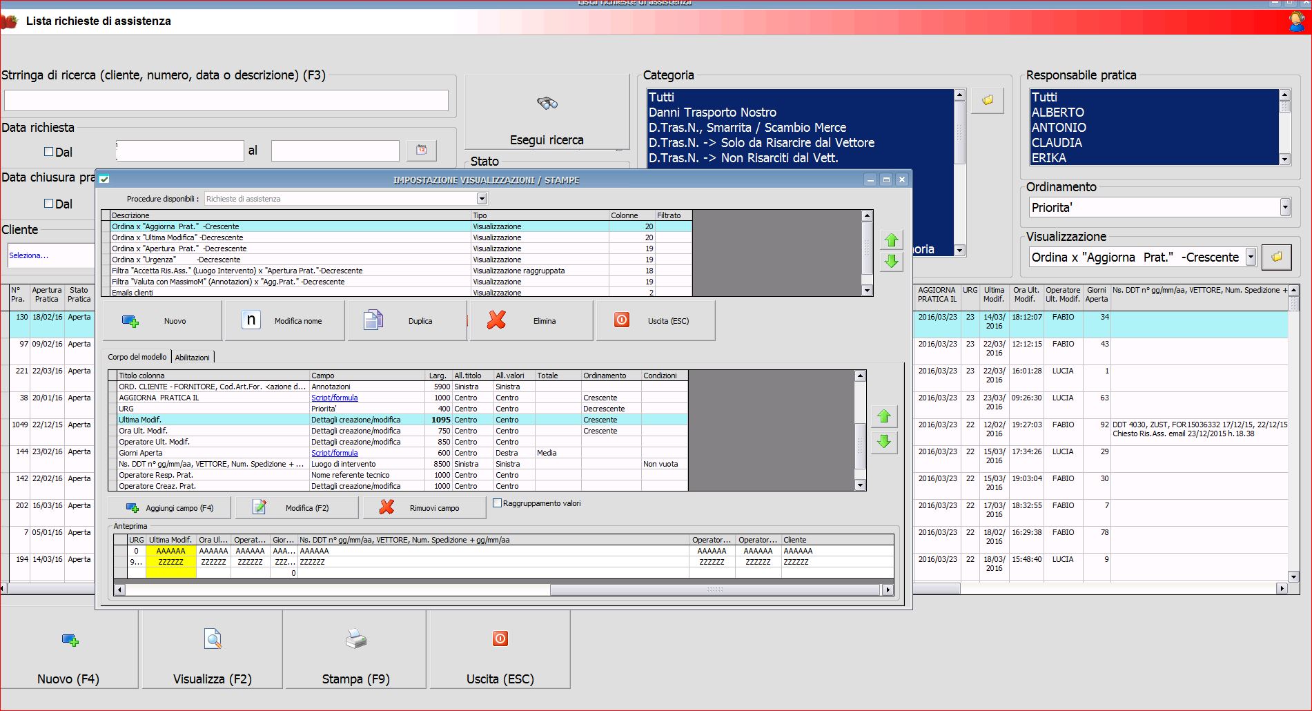
Task: Open the Script/formula link for AGGIORNA PRATICA IL
Action: coord(334,398)
